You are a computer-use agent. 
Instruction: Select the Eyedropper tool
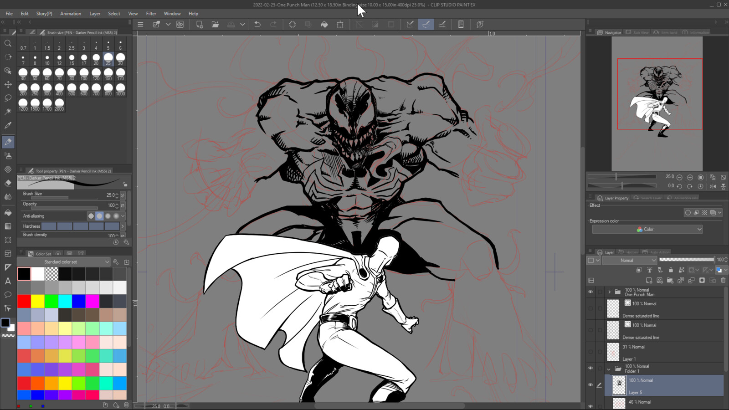(8, 125)
